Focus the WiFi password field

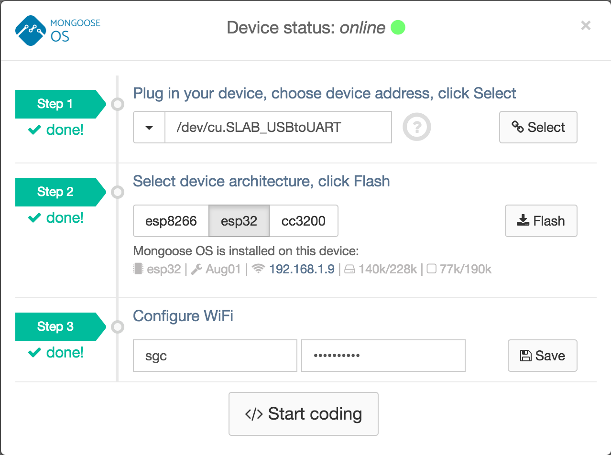[383, 356]
